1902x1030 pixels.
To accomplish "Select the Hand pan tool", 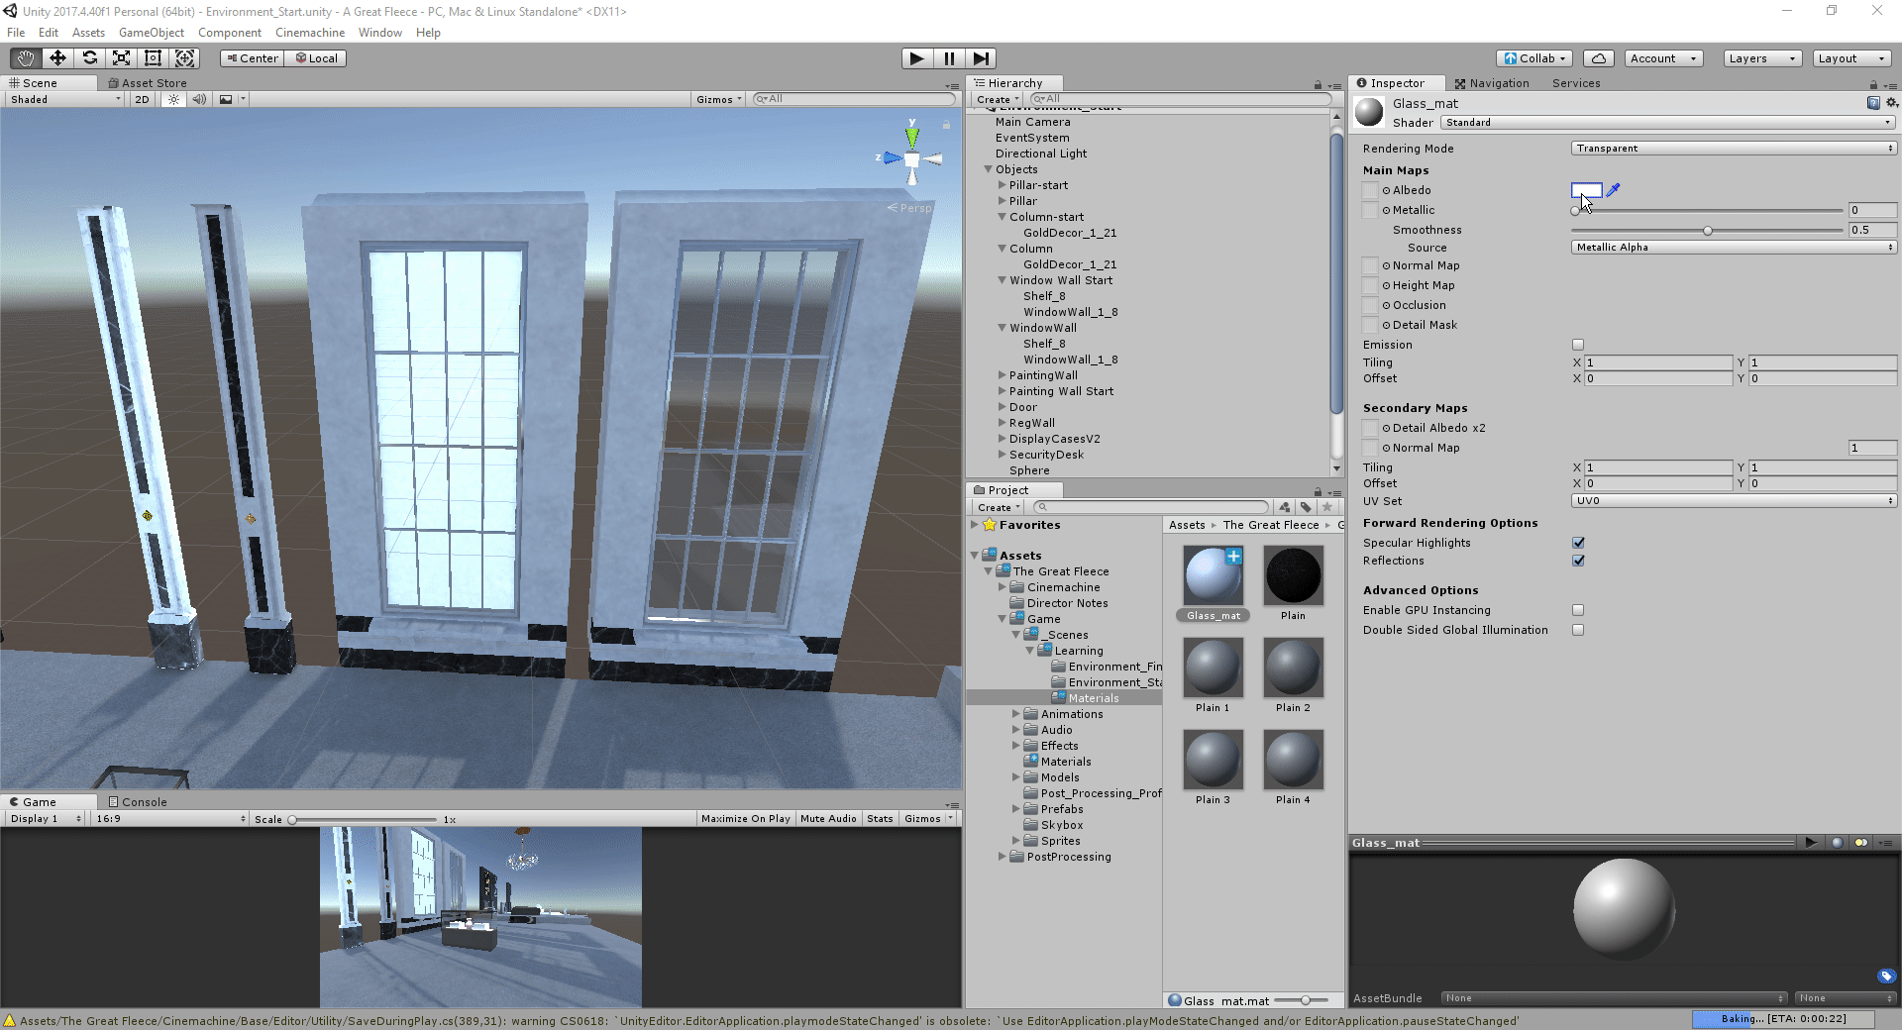I will click(x=25, y=58).
